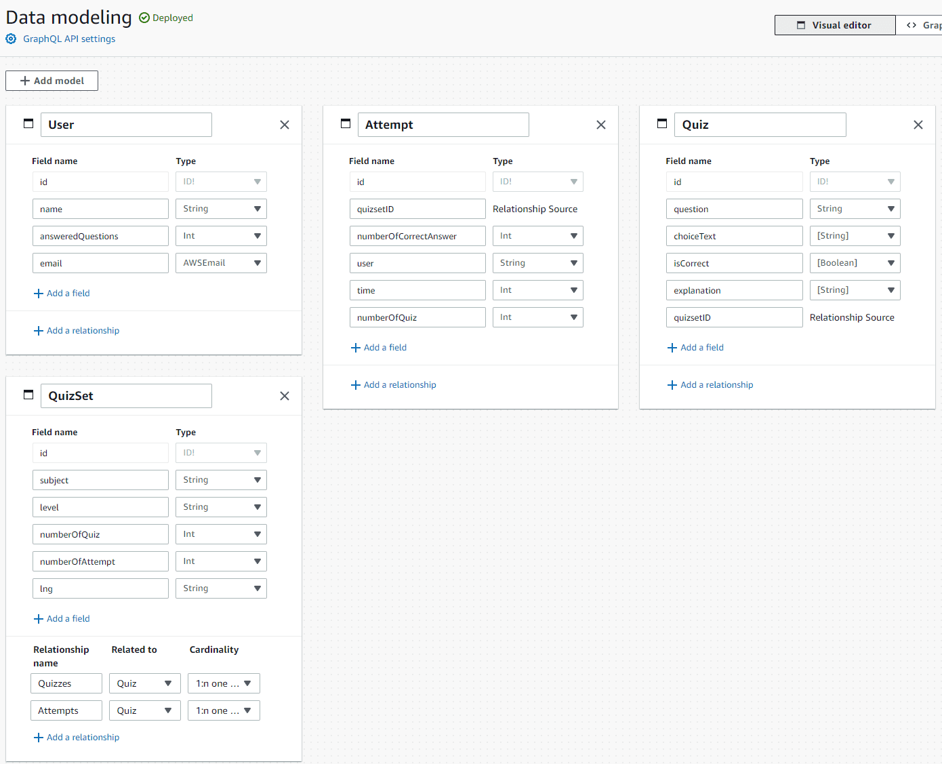Click the QuizSet model card window icon

point(28,395)
